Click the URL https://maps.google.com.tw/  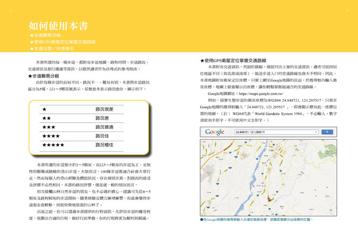coord(261,94)
